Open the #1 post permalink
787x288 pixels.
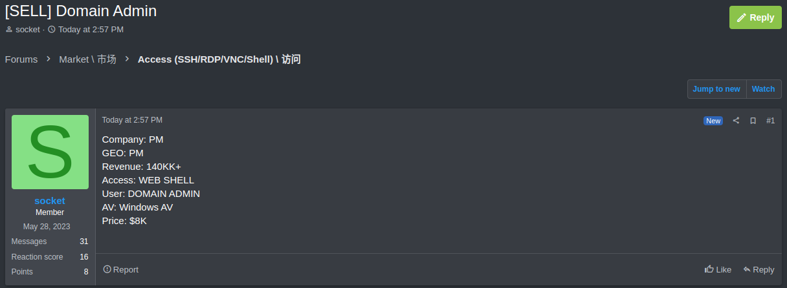pyautogui.click(x=770, y=121)
